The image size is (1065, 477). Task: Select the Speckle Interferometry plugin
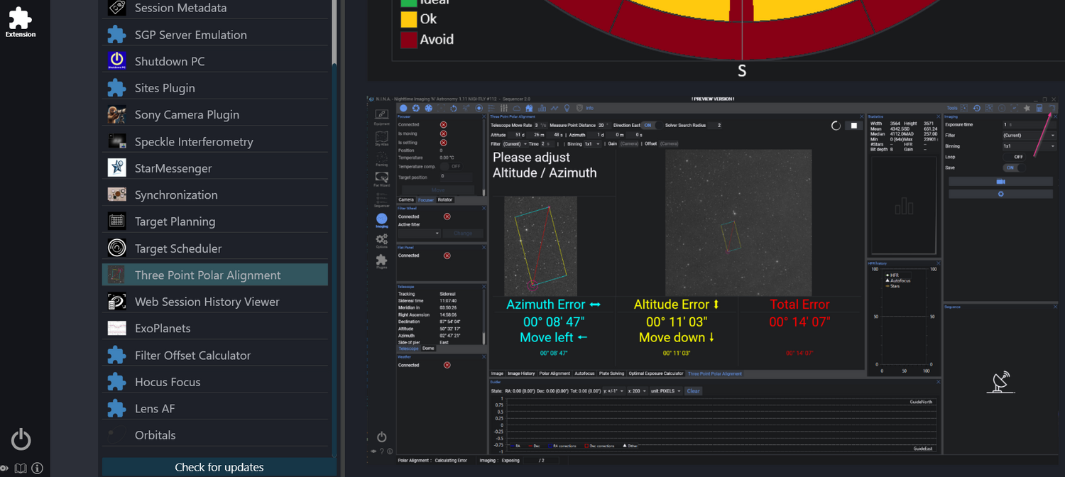point(215,142)
